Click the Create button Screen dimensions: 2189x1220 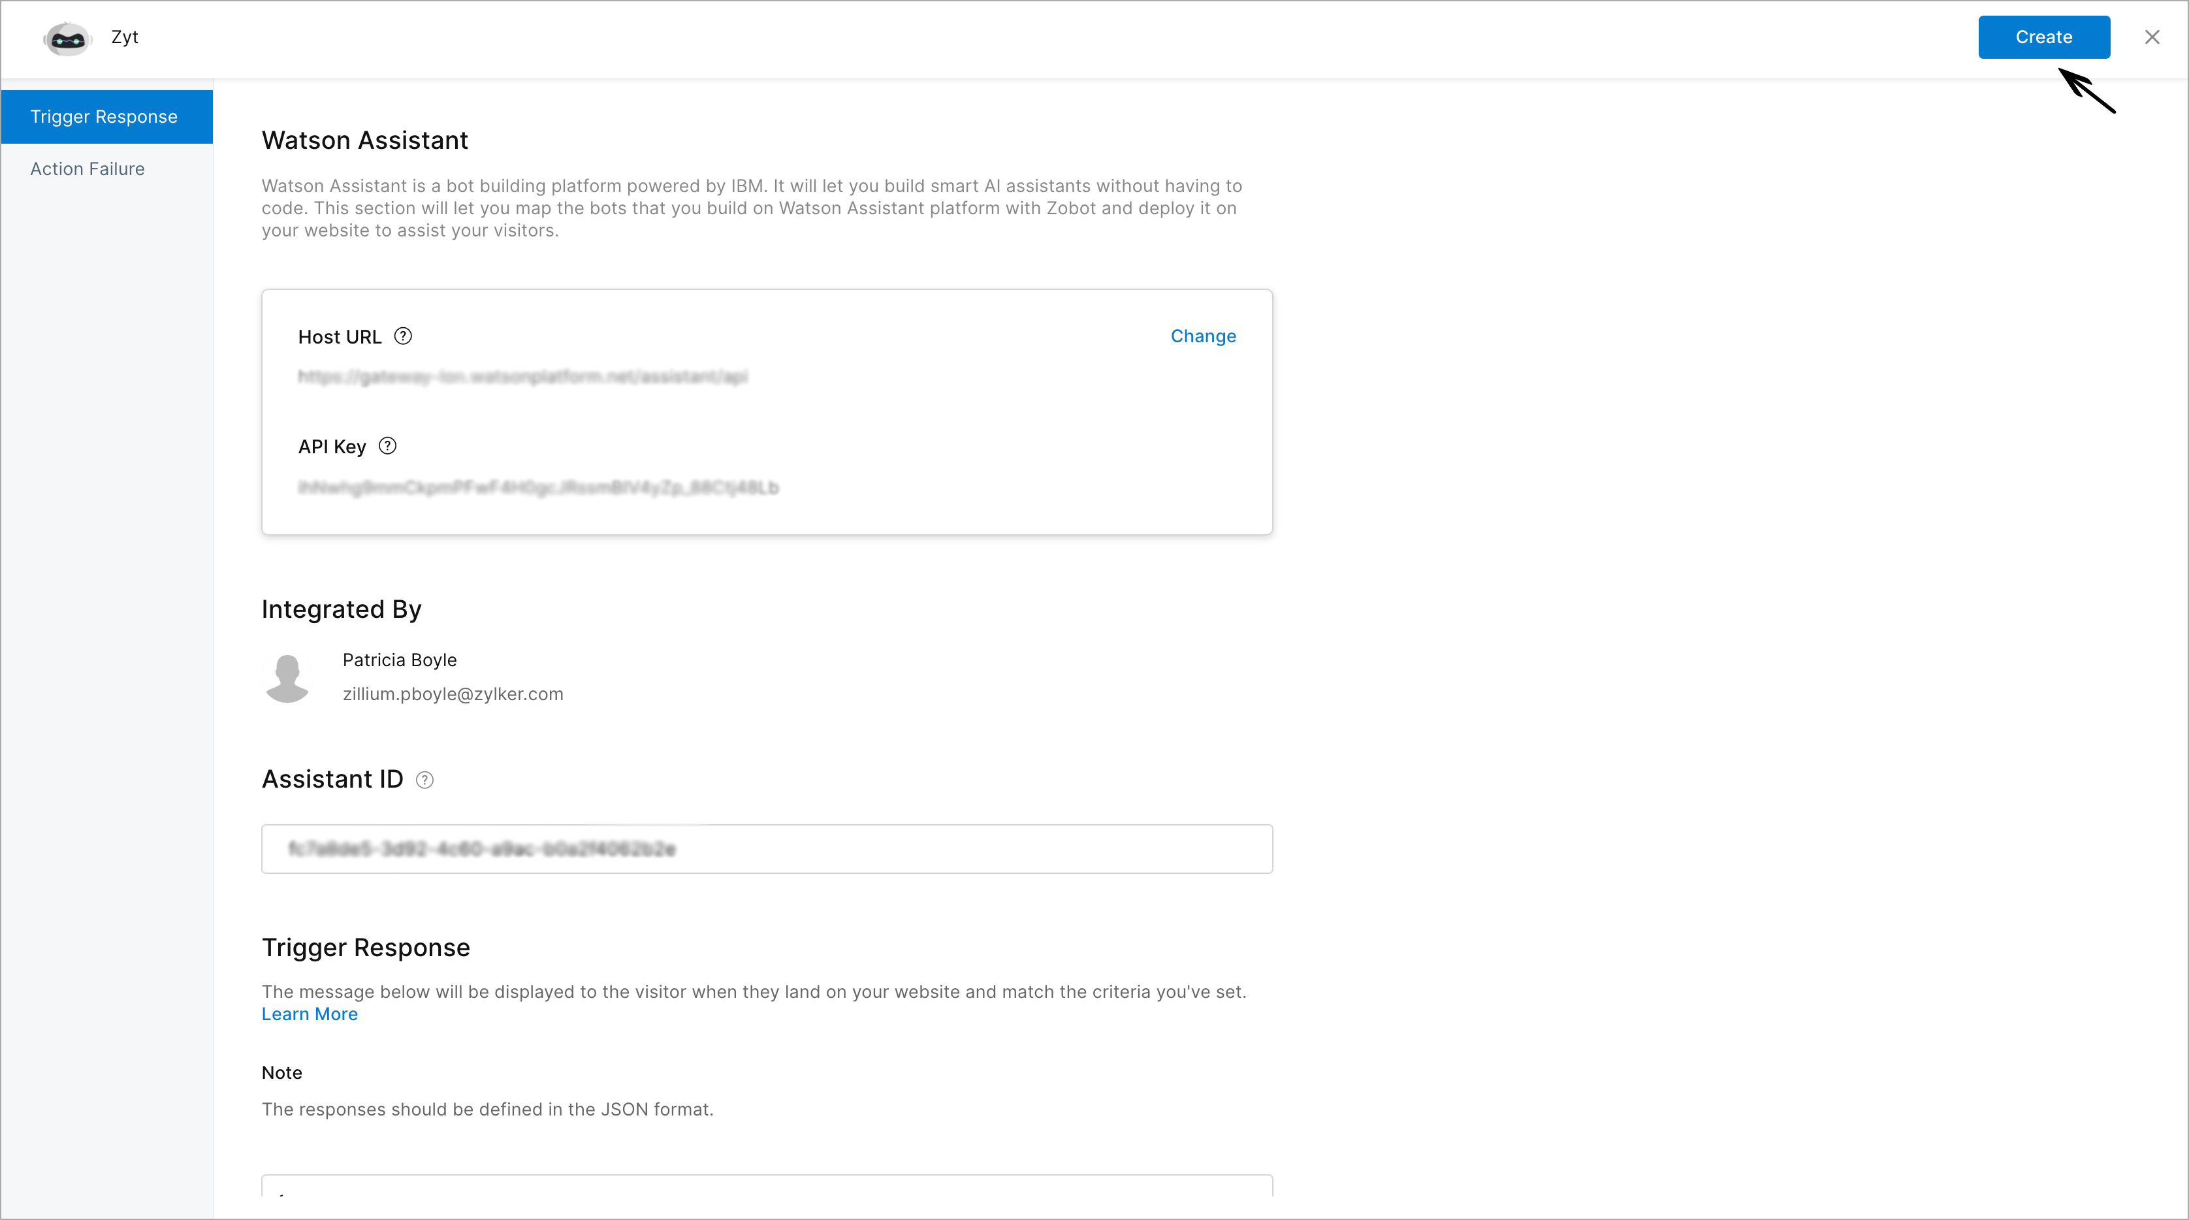pos(2043,37)
